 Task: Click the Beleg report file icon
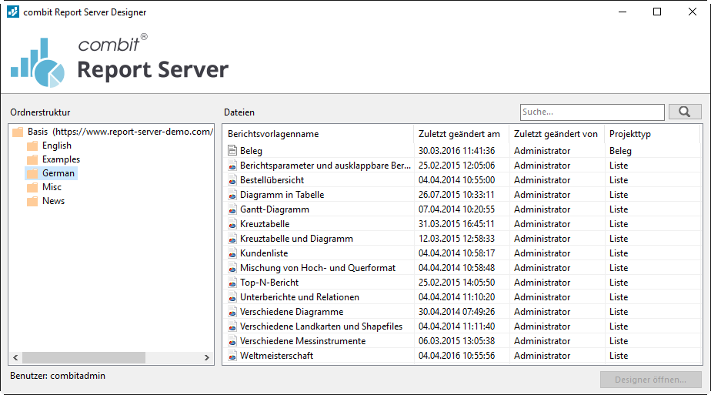[232, 151]
